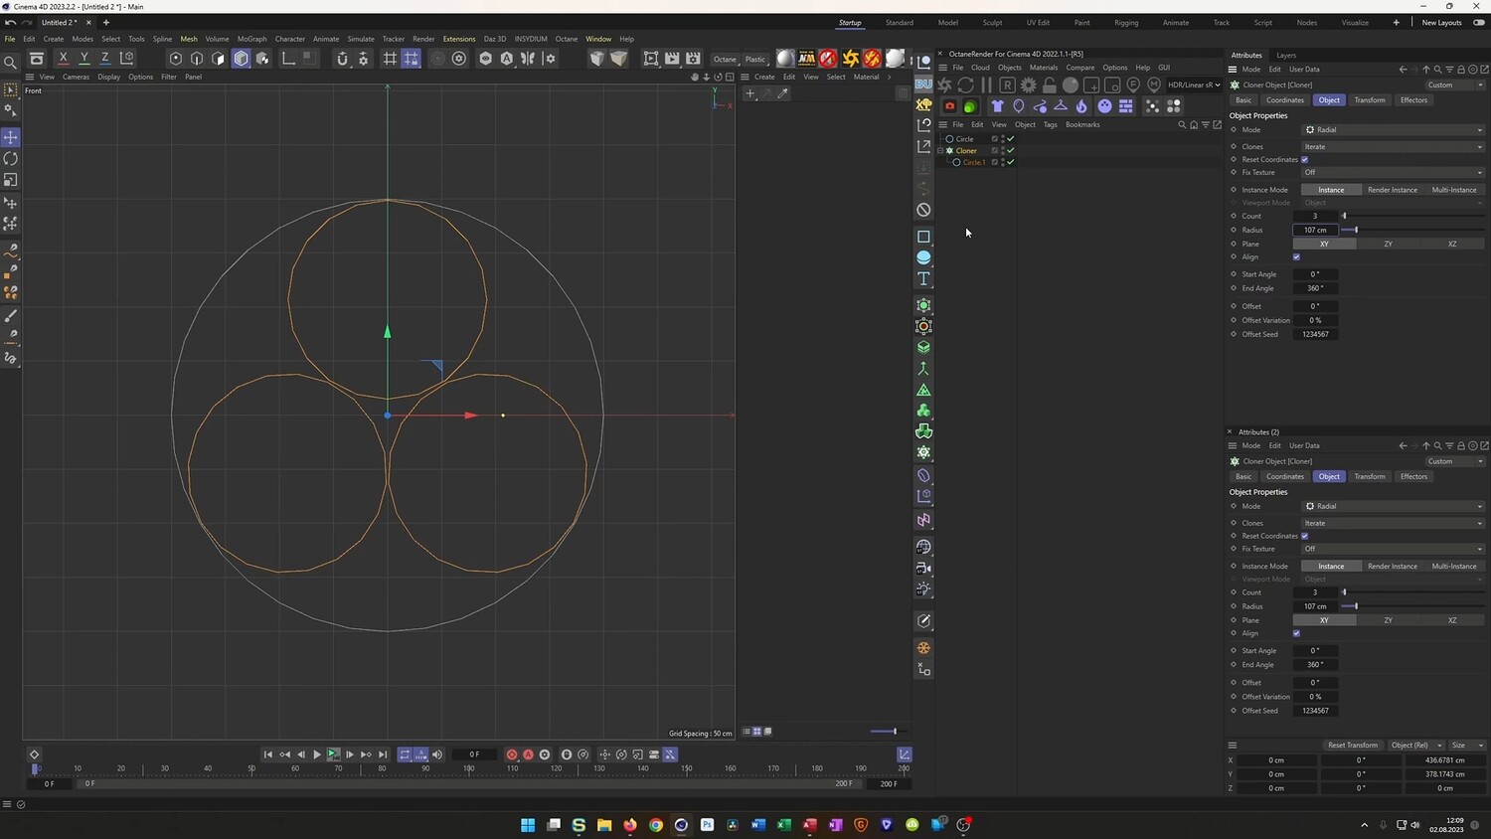Select the Move tool in left toolbar
This screenshot has width=1491, height=839.
point(11,137)
